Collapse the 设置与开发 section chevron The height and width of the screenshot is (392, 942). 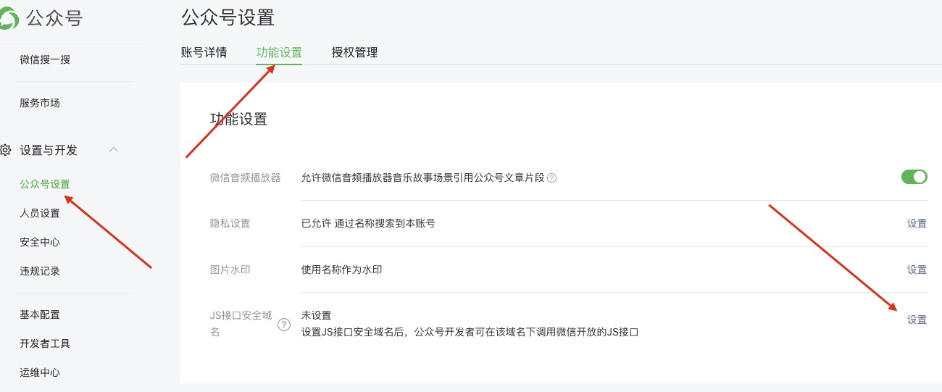[x=113, y=150]
